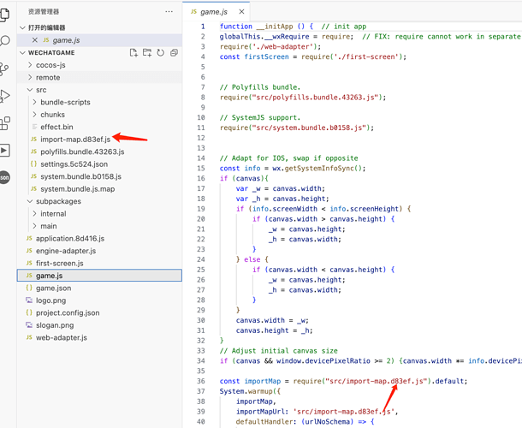Viewport: 522px width, 428px height.
Task: Click 'defaultHandler' on line 40
Action: pyautogui.click(x=265, y=422)
